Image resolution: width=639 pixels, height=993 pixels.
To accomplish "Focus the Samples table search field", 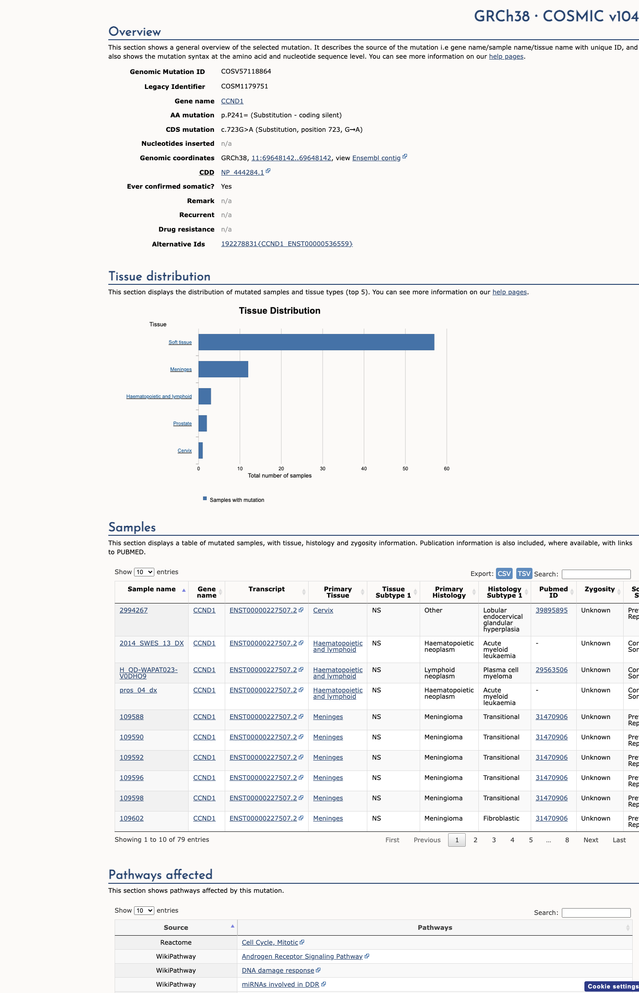I will click(596, 574).
